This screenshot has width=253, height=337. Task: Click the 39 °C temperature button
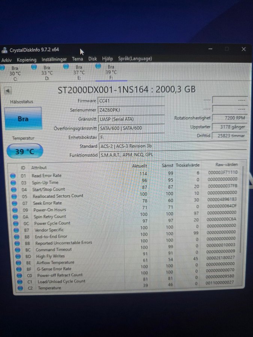[x=25, y=151]
